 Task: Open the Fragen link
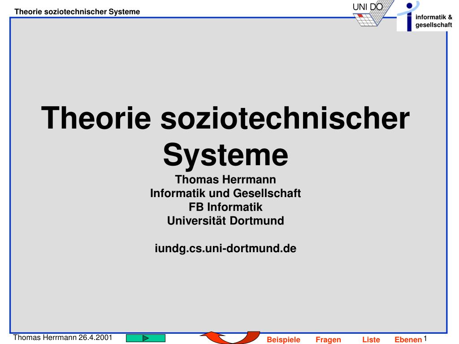click(x=328, y=340)
